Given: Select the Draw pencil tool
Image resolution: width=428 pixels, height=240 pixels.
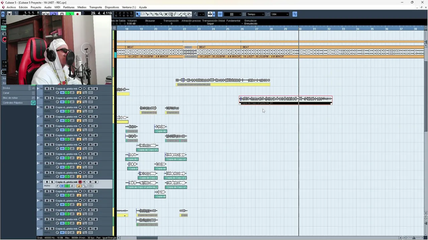Looking at the screenshot, I should [x=175, y=14].
